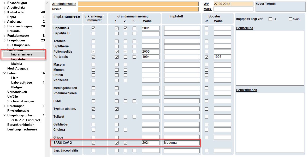Collapse the Labor tree node
Screen dimensions: 308x157
pyautogui.click(x=4, y=73)
